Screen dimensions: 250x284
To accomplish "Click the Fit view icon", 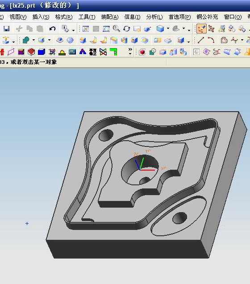I will point(85,29).
